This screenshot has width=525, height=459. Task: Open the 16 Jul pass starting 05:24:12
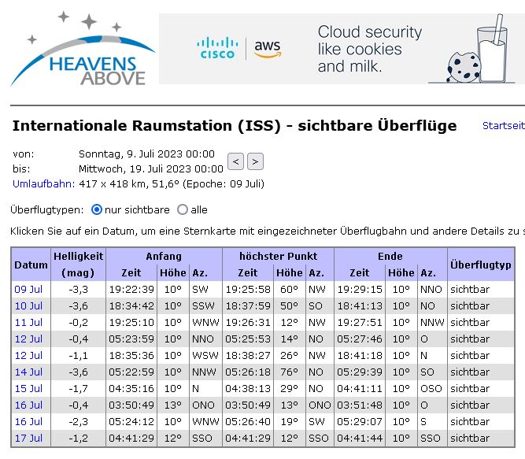(28, 421)
